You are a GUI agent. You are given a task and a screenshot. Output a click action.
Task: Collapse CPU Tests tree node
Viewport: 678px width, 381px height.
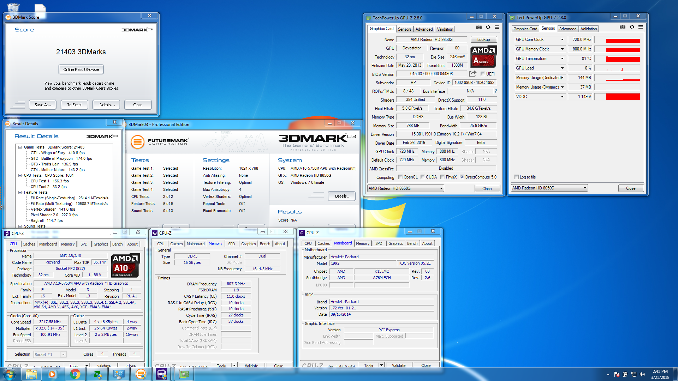click(x=20, y=175)
